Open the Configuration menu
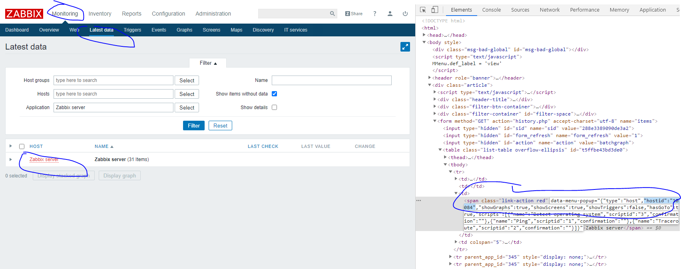681x269 pixels. click(x=168, y=14)
